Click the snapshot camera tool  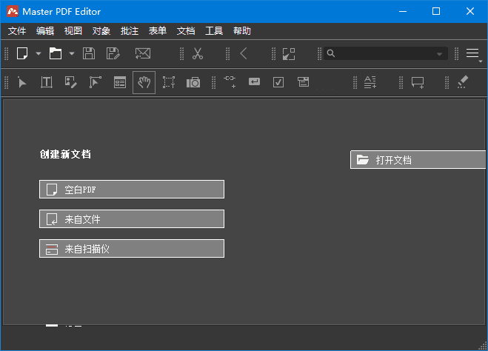point(193,82)
